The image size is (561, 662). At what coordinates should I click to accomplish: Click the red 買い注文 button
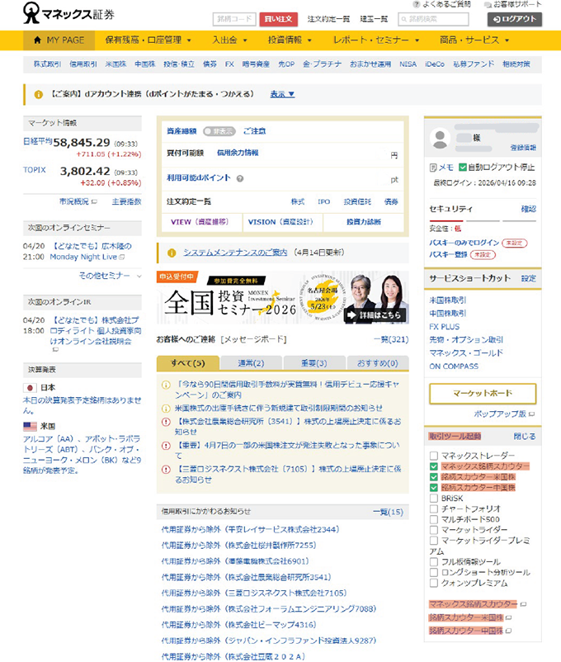[278, 20]
